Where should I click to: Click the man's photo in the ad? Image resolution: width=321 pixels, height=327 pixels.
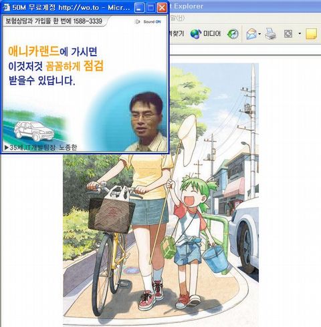[146, 122]
